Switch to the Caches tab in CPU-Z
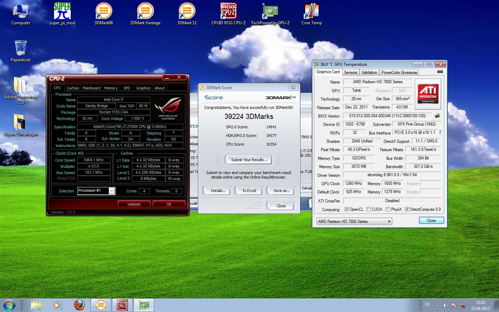Viewport: 499px width, 312px height. (73, 88)
